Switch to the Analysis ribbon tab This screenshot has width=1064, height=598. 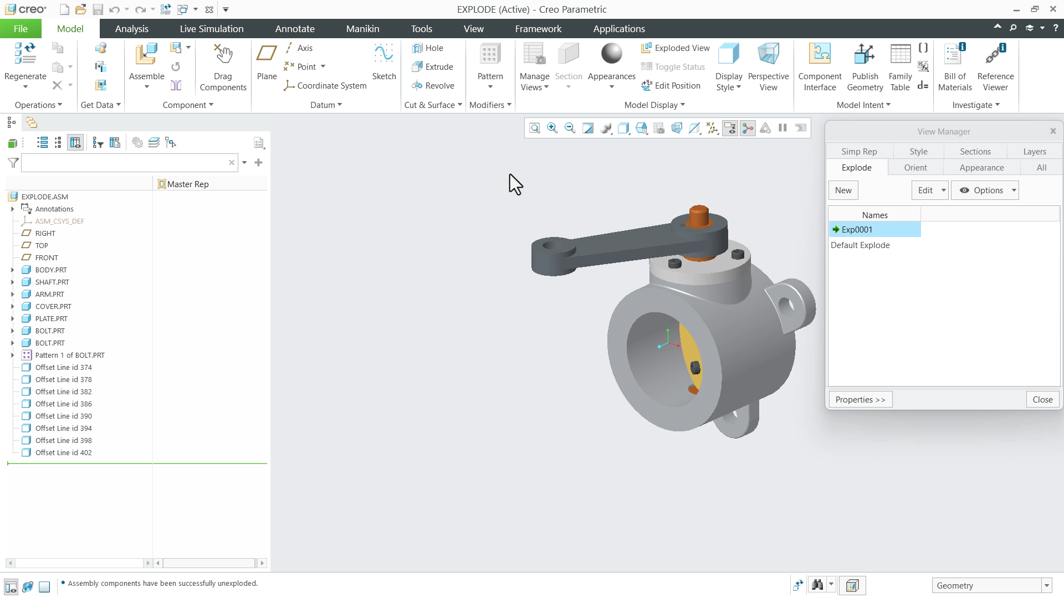click(x=131, y=29)
